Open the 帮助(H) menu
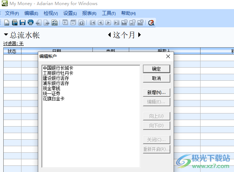Viewport: 234px width, 172px height. 128,13
